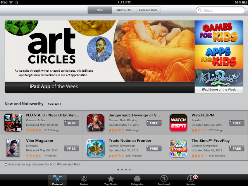Buy N.O.V.A. 3 for $6.99
Viewport: 248px width, 186px height.
pos(71,123)
